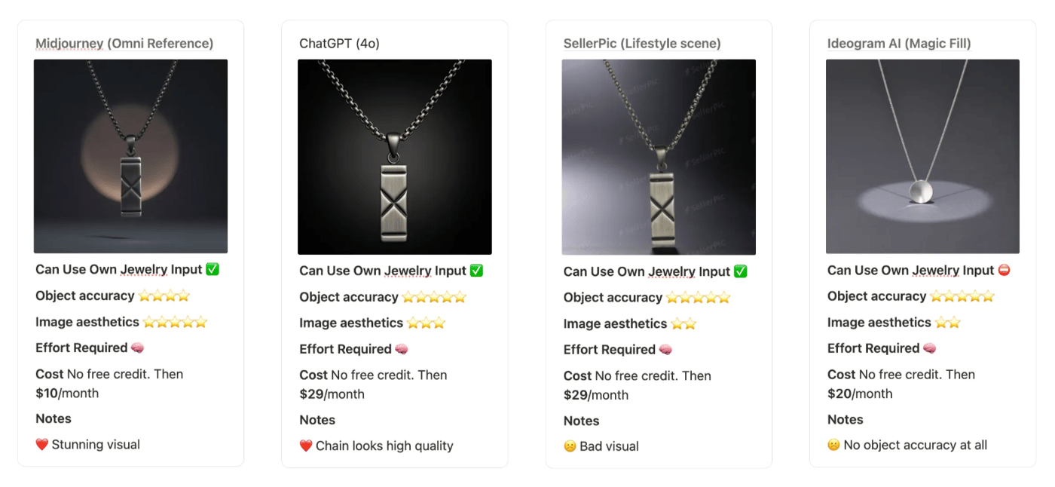Click the sad face beside No object accuracy

pos(833,445)
